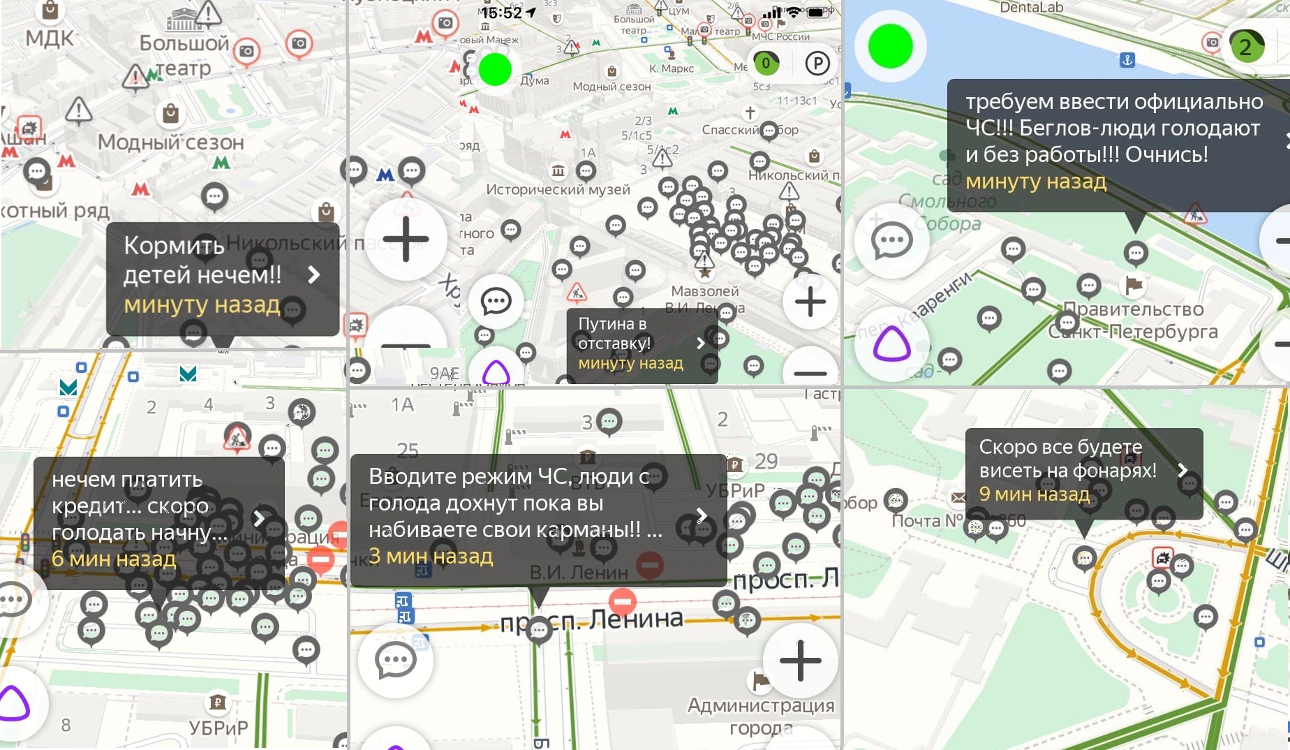Tap shopping bag icon above Модный сезон
The width and height of the screenshot is (1290, 750).
click(170, 113)
